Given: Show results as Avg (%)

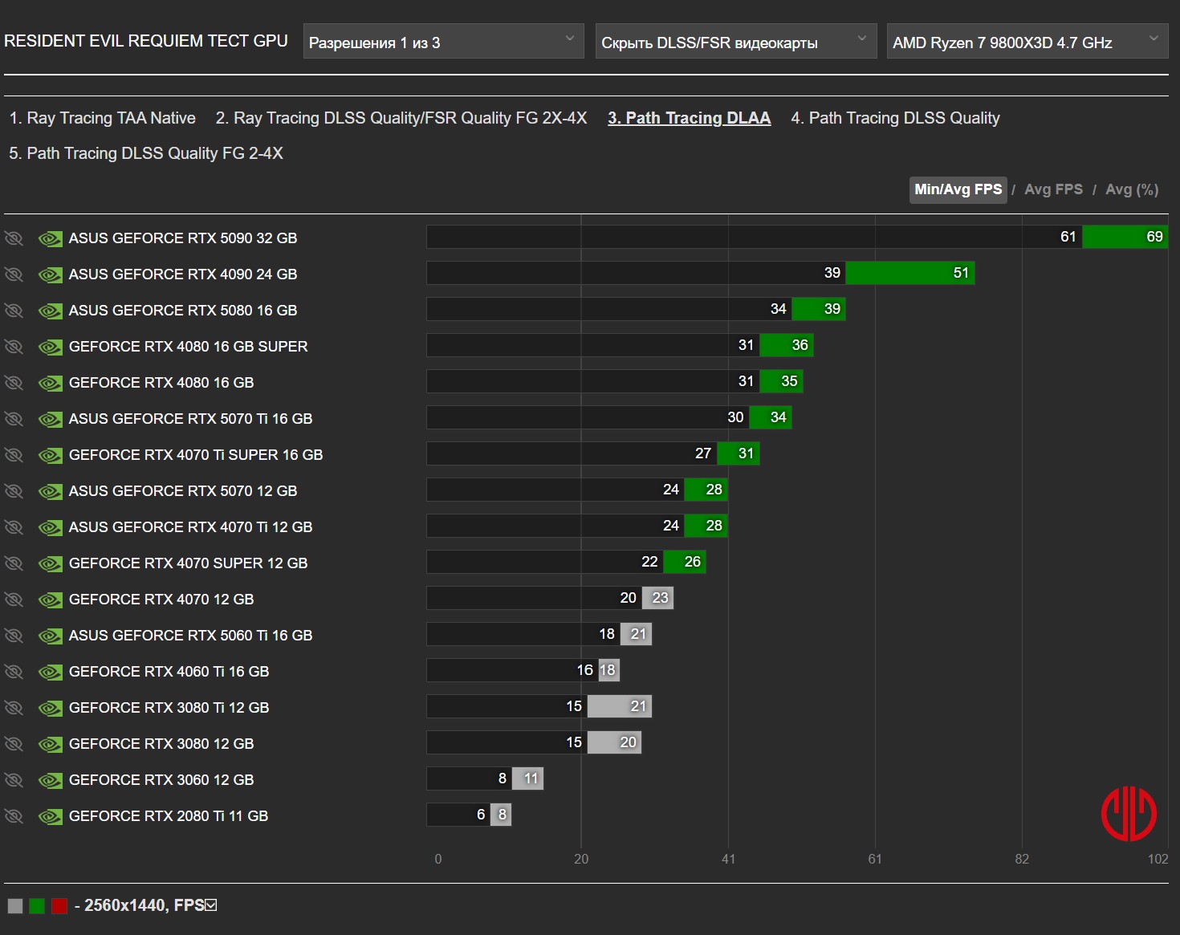Looking at the screenshot, I should (1132, 189).
